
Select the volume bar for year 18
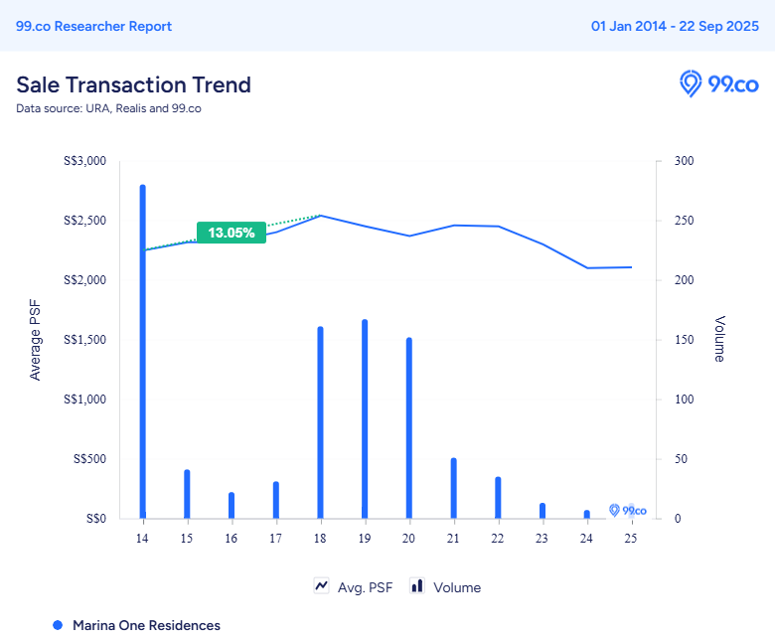click(320, 421)
